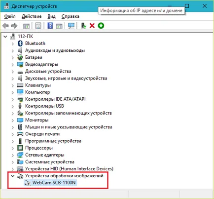The width and height of the screenshot is (214, 199).
Task: Click the Bluetooth category icon
Action: click(20, 43)
